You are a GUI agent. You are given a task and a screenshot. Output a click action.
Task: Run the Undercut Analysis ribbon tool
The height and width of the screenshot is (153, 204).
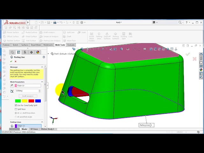49,37
